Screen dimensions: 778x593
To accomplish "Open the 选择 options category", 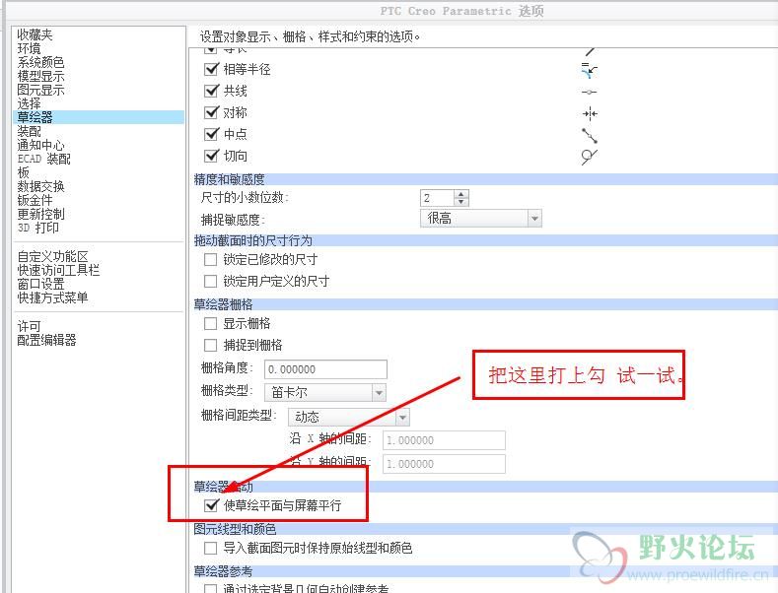I will coord(29,103).
